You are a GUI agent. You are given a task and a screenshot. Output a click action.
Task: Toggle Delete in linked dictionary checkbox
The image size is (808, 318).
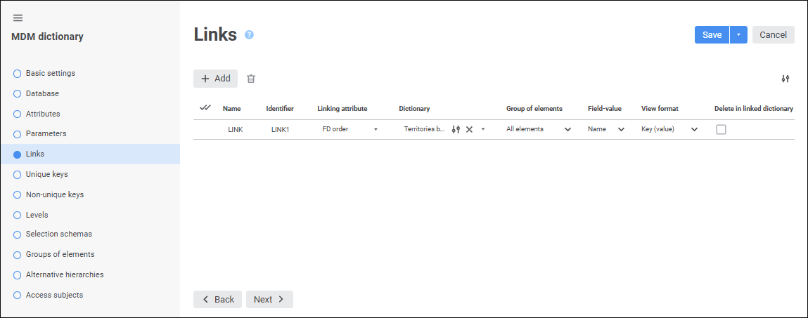pos(721,129)
